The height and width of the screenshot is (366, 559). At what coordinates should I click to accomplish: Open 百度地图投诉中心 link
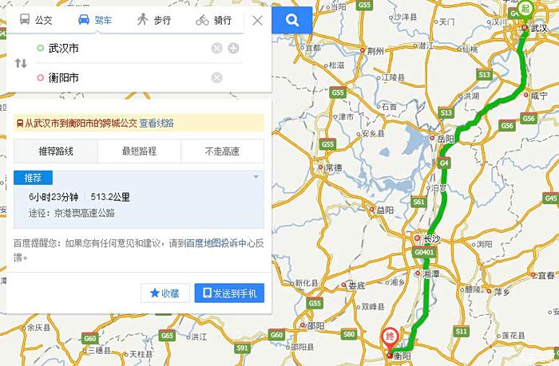(221, 243)
